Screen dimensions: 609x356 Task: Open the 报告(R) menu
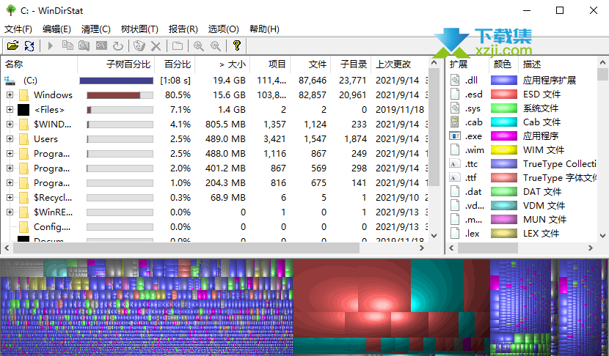point(183,29)
